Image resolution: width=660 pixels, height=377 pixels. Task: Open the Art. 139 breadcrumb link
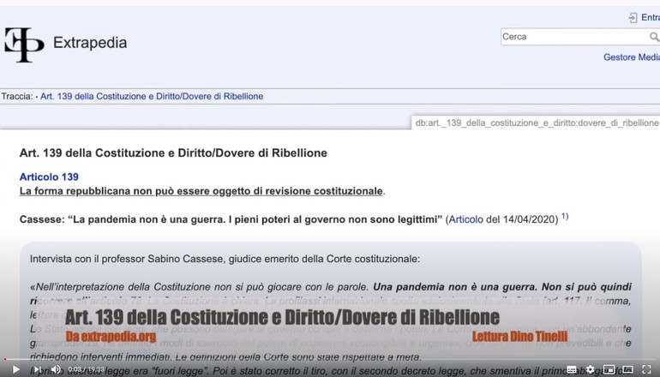coord(152,96)
